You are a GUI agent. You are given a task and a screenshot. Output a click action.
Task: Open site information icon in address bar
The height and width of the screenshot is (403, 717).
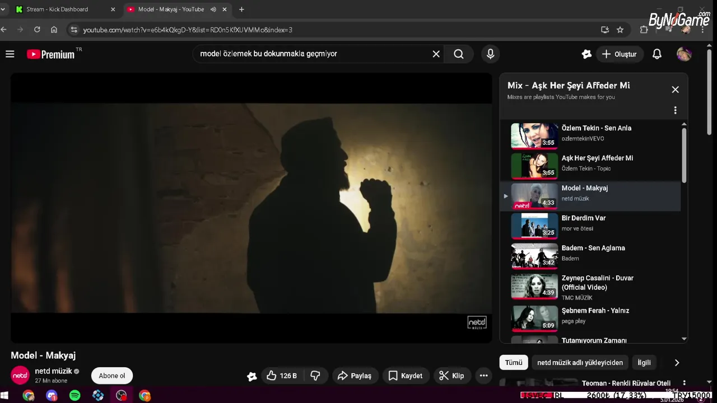(x=74, y=30)
